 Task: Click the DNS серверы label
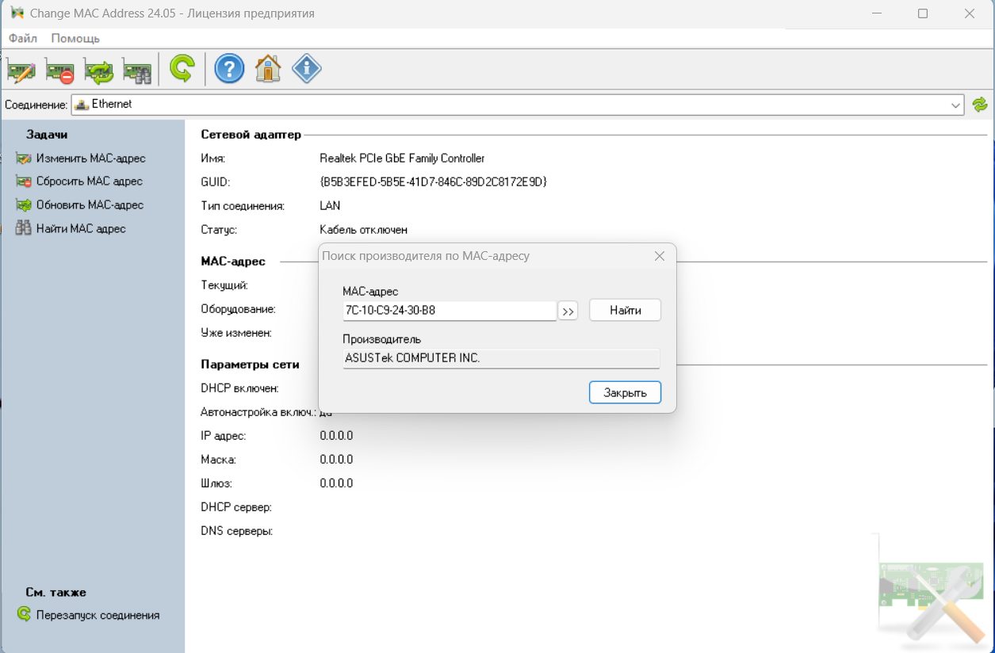pyautogui.click(x=237, y=531)
